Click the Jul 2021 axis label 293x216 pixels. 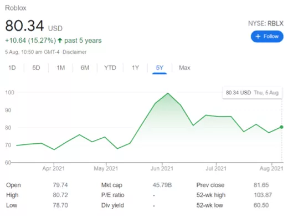(x=216, y=168)
